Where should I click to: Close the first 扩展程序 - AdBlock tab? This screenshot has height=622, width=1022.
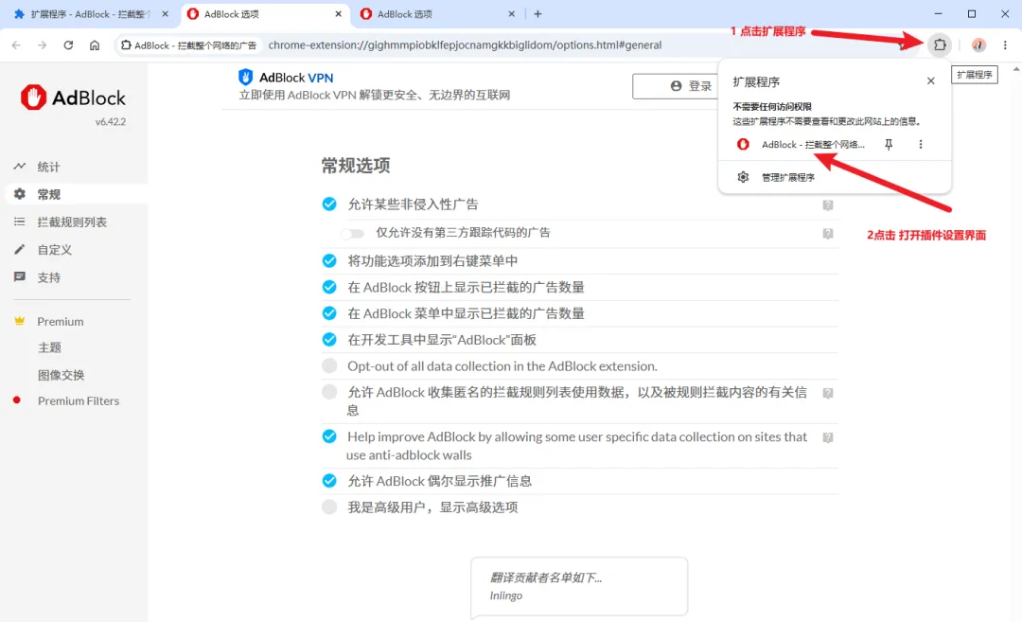tap(165, 13)
